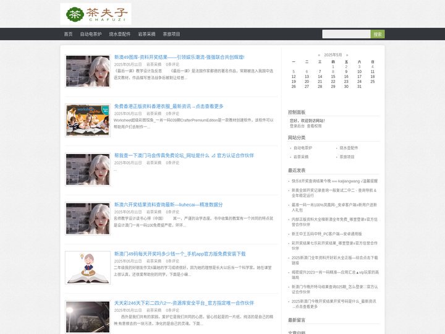Open 岩茶采摘 in the dark navigation bar
This screenshot has height=334, width=445.
coord(146,34)
